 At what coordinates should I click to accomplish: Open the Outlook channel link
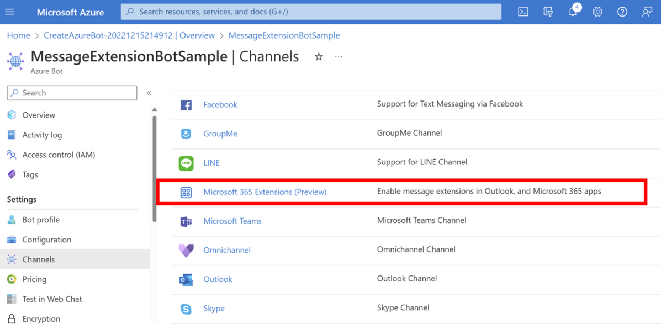click(x=218, y=279)
